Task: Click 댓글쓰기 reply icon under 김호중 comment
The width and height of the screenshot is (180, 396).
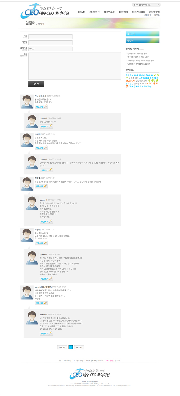Action: 41,186
